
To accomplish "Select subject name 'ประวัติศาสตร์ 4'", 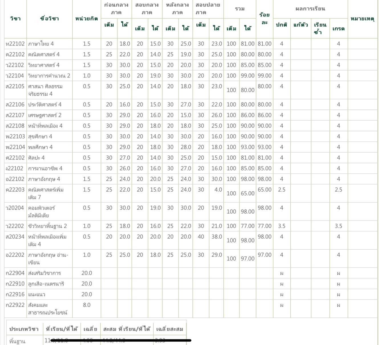I will 45,104.
